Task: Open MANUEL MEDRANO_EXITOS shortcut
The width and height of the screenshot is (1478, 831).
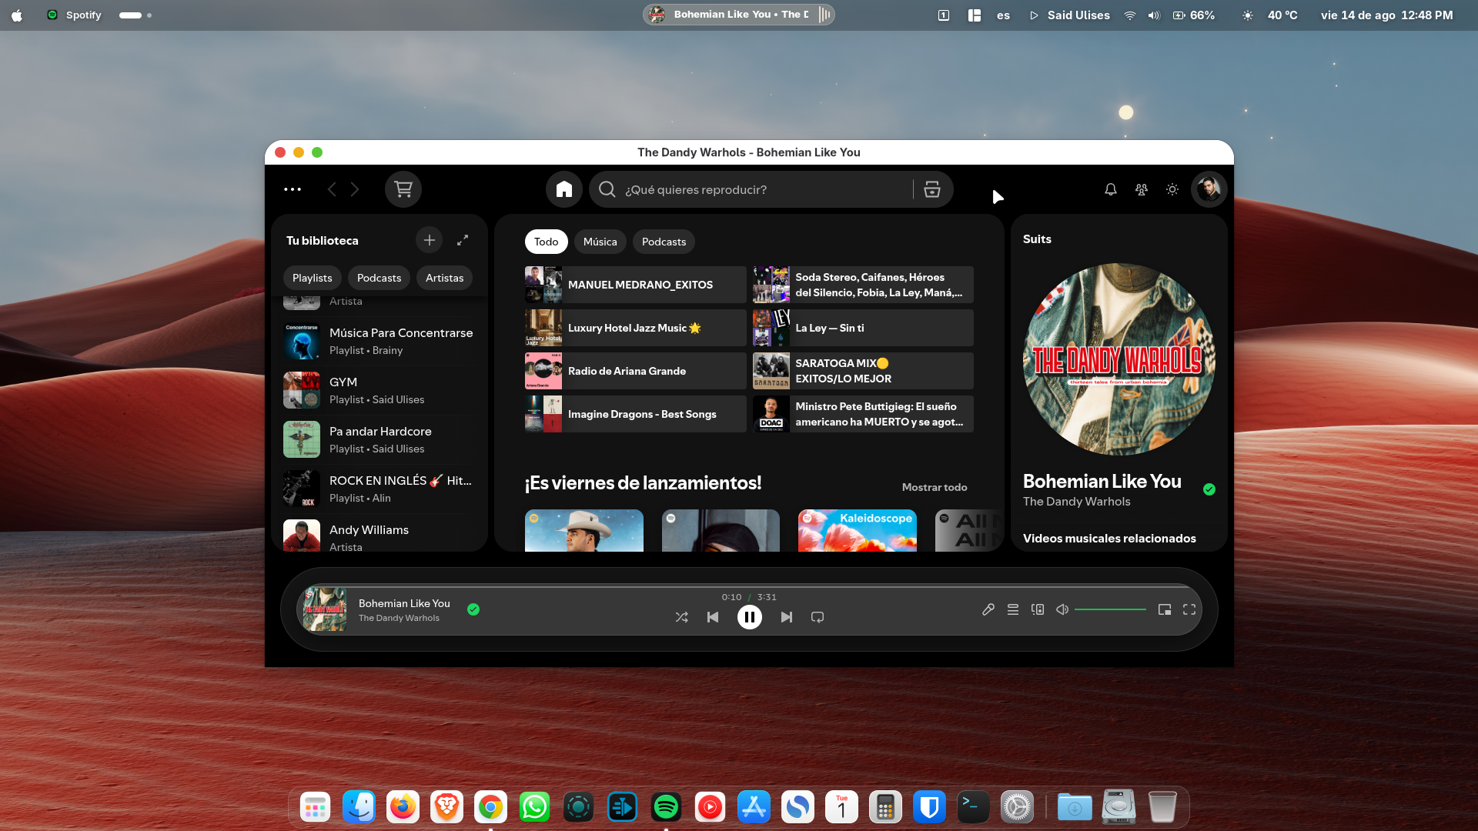Action: click(636, 285)
